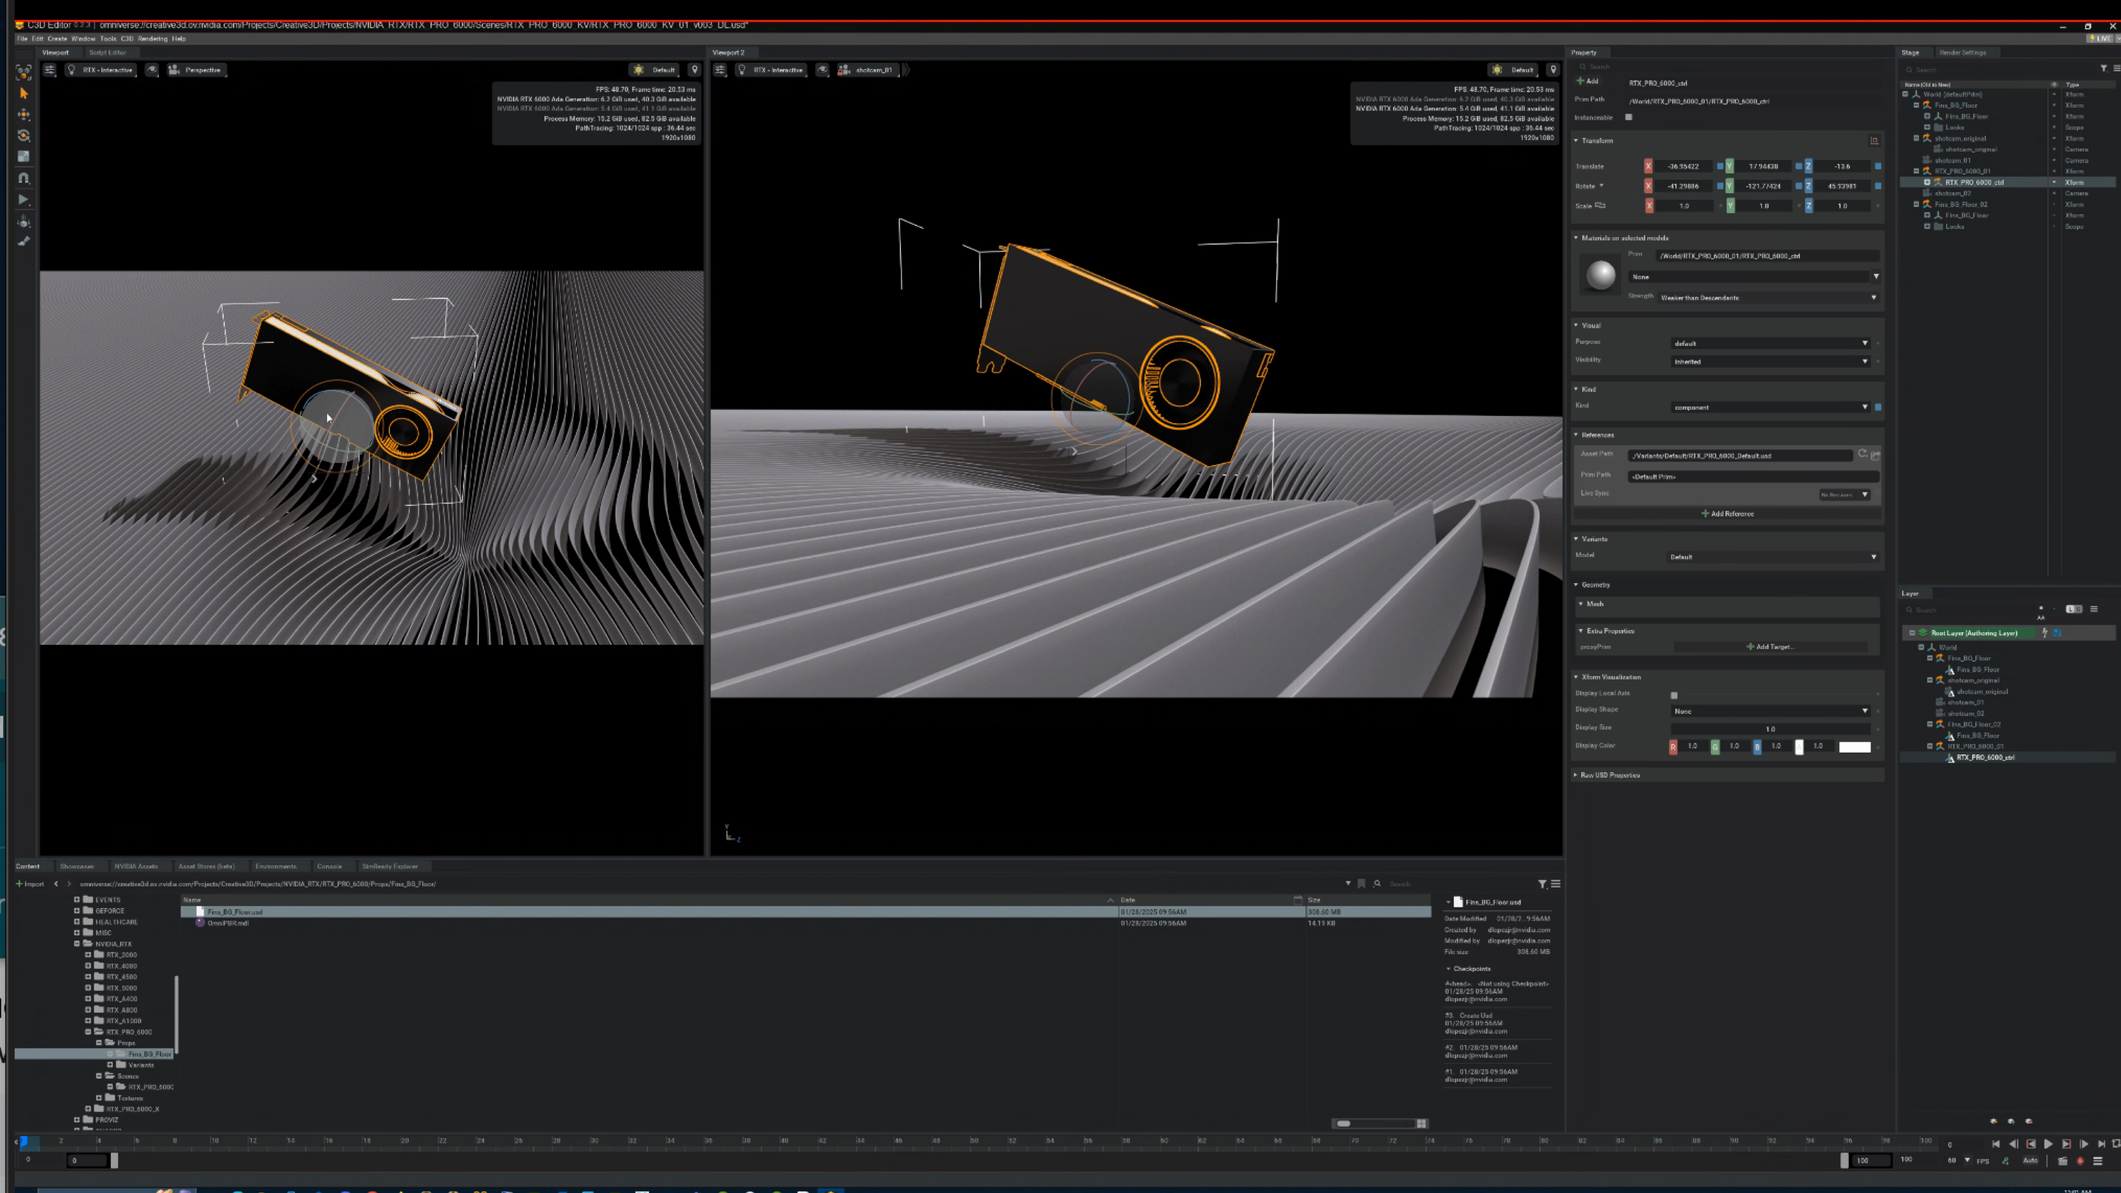Click the Import button in Content browser
2121x1193 pixels.
pos(30,884)
